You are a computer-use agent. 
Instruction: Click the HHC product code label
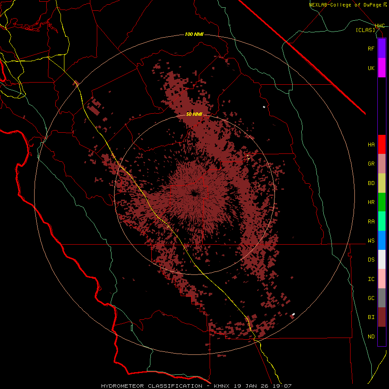click(380, 26)
